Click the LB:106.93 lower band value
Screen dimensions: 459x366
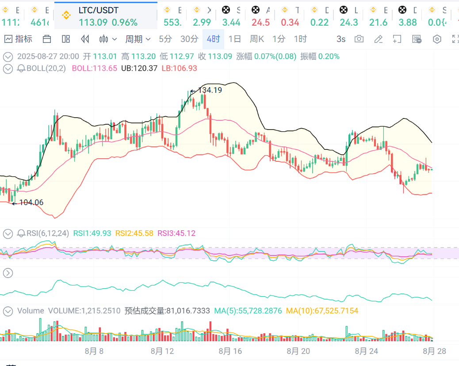coord(180,69)
